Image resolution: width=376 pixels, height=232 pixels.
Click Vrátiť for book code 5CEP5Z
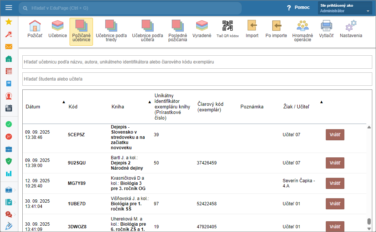coord(335,135)
